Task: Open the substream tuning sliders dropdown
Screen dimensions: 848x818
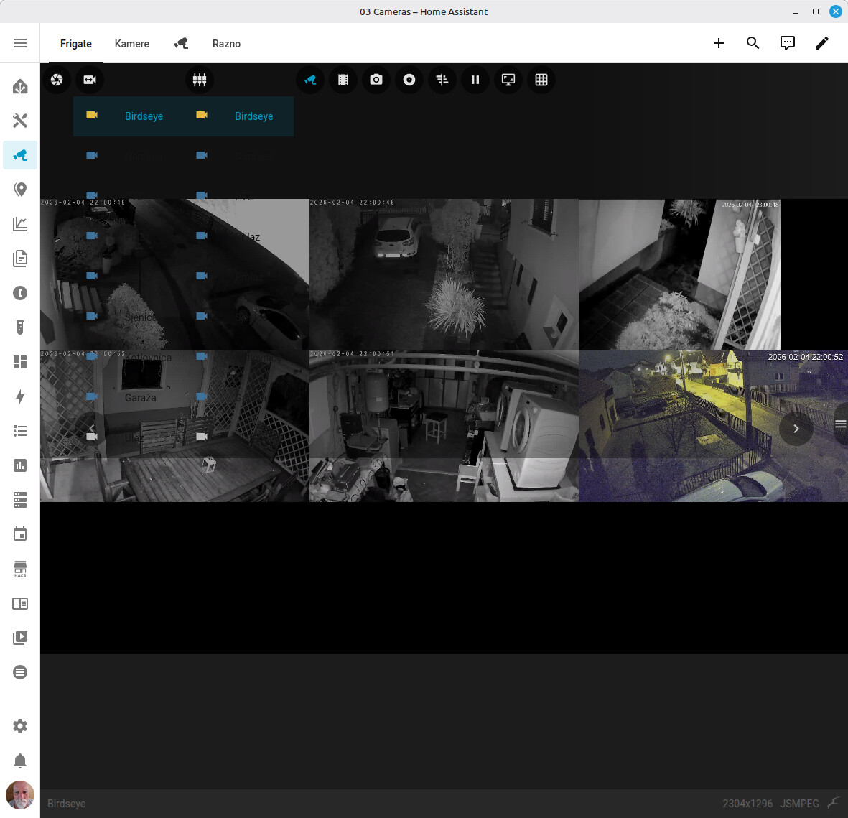Action: point(200,80)
